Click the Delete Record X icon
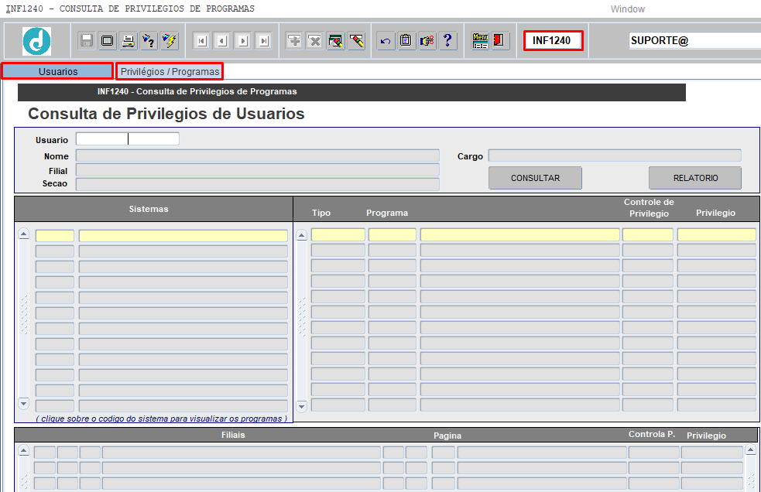This screenshot has height=492, width=761. pos(315,41)
